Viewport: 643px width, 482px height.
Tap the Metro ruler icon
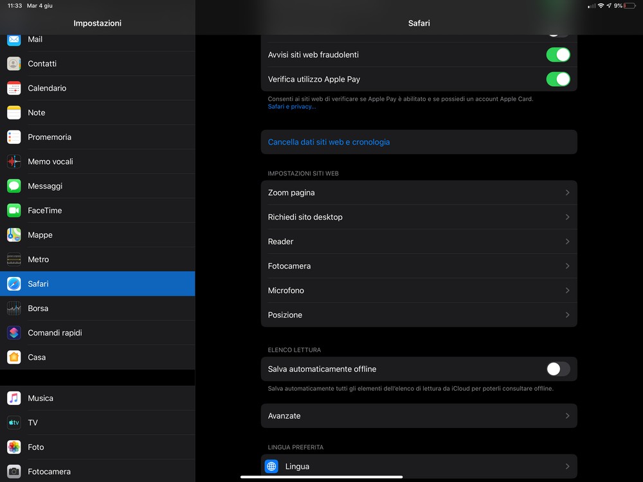[14, 260]
